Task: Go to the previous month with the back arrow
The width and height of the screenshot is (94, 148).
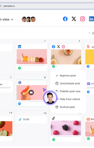Action: [89, 33]
